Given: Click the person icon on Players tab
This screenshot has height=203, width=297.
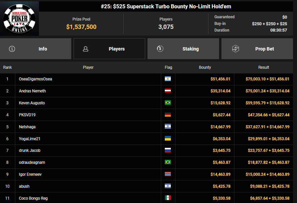Looking at the screenshot, I should click(x=86, y=49).
